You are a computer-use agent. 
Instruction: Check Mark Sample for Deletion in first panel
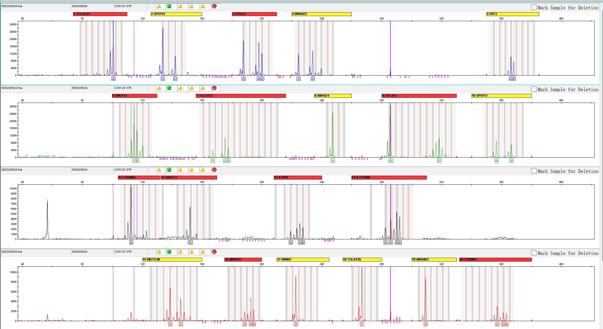pos(534,8)
